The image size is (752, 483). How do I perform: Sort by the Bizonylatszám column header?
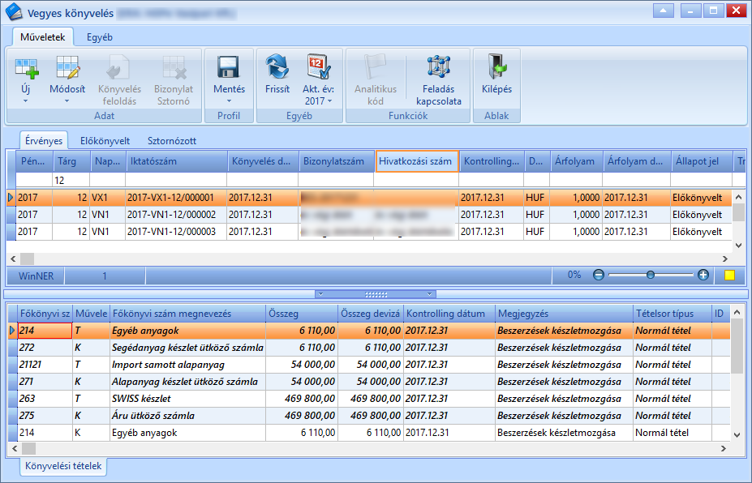pyautogui.click(x=336, y=161)
